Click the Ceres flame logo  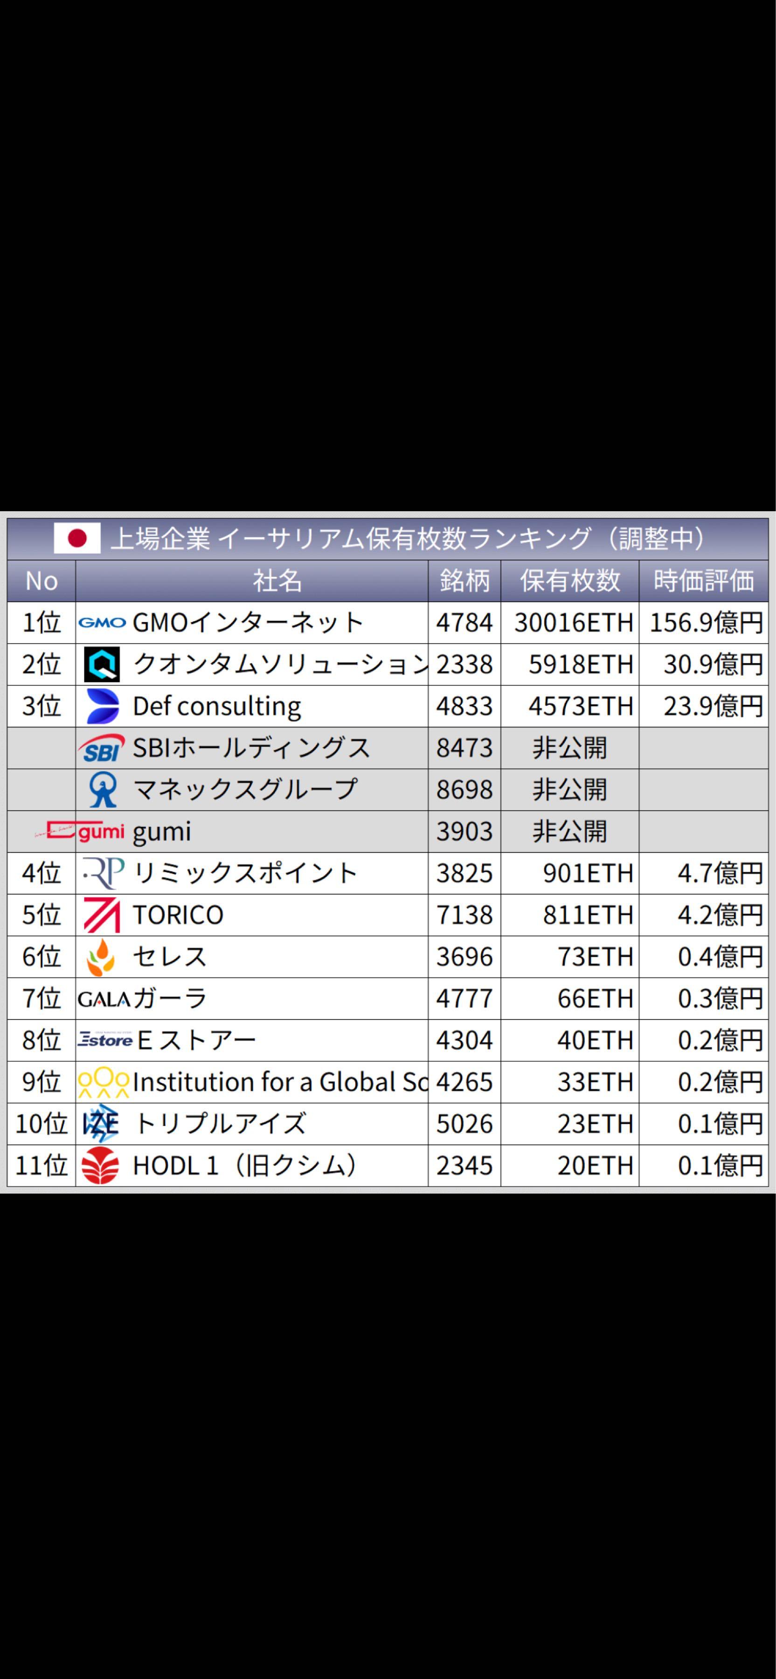point(101,957)
